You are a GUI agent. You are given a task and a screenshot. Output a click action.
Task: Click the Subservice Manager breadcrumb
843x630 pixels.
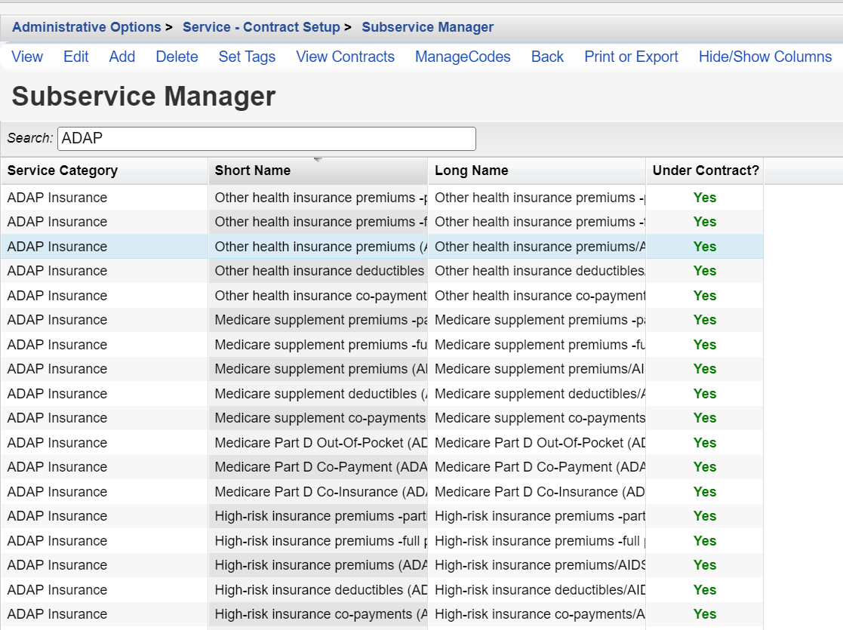pos(427,27)
